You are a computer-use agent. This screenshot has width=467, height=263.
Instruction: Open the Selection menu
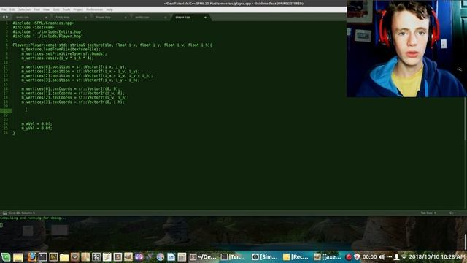(x=24, y=9)
